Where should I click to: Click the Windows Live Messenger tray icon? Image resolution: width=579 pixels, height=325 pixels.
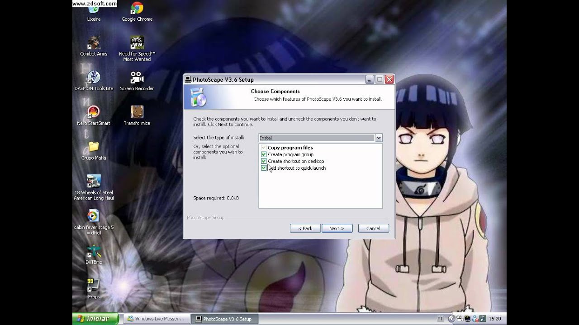(x=475, y=319)
